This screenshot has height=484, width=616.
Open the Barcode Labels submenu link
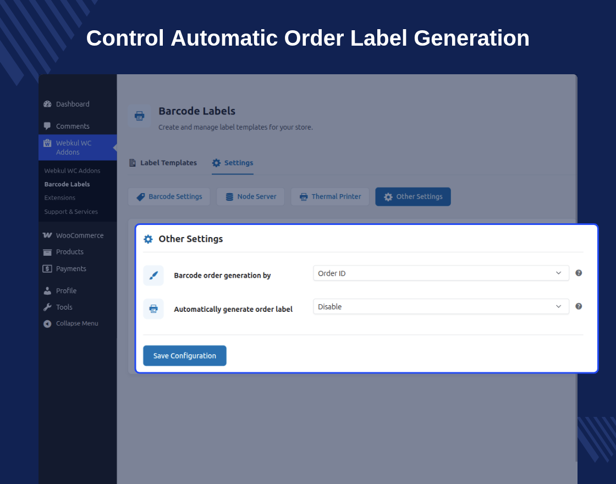[x=67, y=184]
